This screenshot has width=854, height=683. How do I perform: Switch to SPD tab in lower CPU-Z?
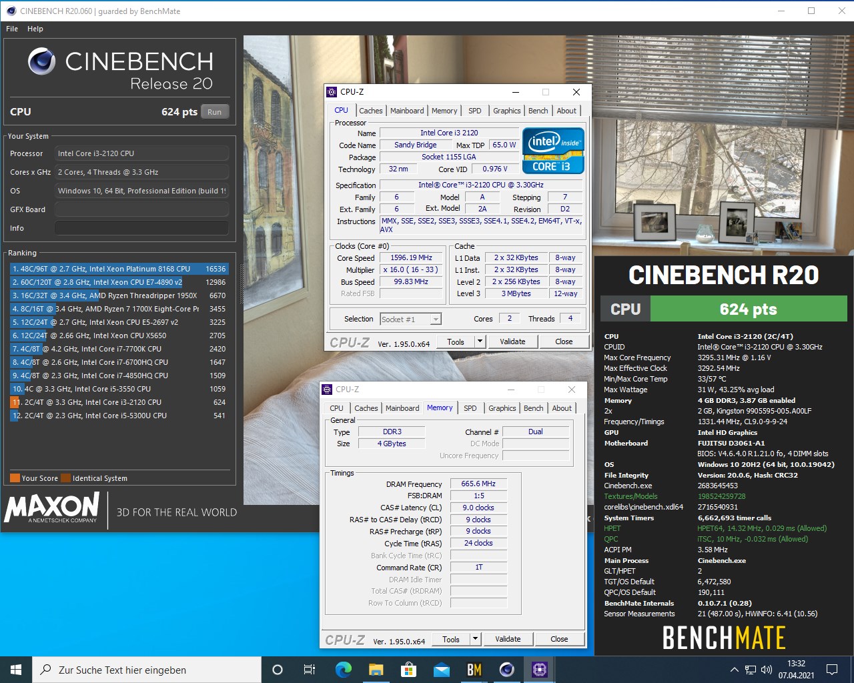pos(470,408)
